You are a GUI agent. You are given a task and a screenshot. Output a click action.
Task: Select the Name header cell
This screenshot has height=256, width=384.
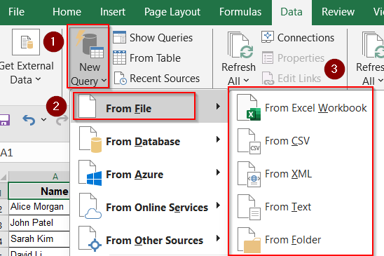pos(39,191)
